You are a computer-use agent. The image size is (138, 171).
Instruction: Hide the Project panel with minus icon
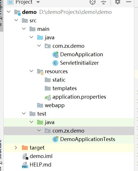coord(128,2)
